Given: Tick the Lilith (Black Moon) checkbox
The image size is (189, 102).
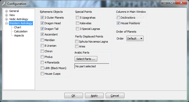Looking at the screenshot, I should pyautogui.click(x=42, y=68).
